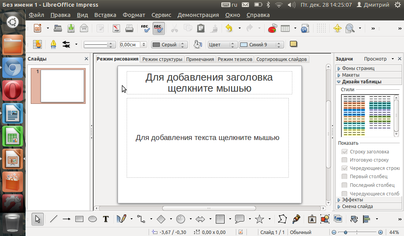404x236 pixels.
Task: Expand the Смена слайда section
Action: (369, 206)
